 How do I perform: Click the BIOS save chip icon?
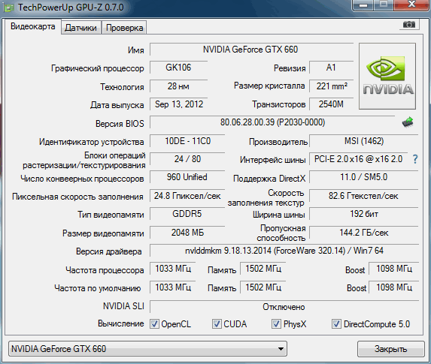pyautogui.click(x=408, y=122)
